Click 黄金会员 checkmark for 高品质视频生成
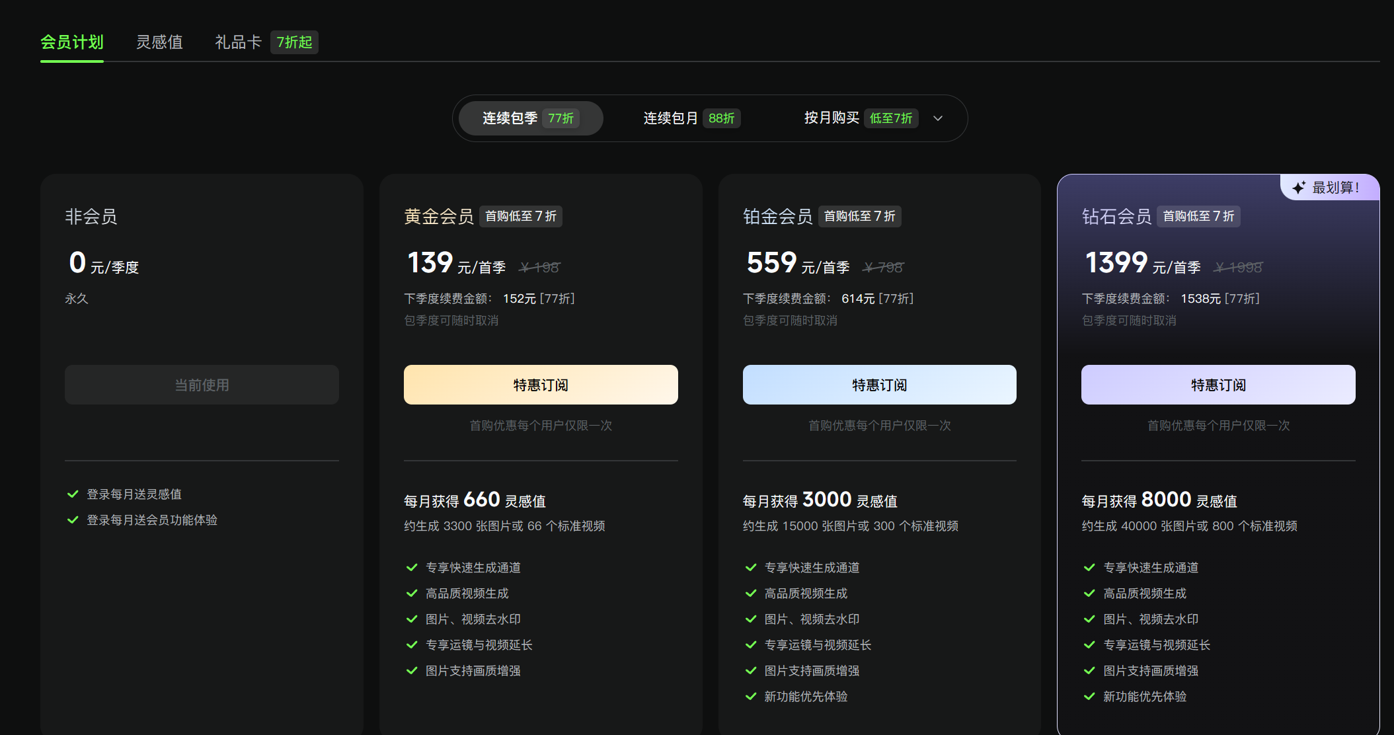The height and width of the screenshot is (735, 1394). tap(412, 593)
